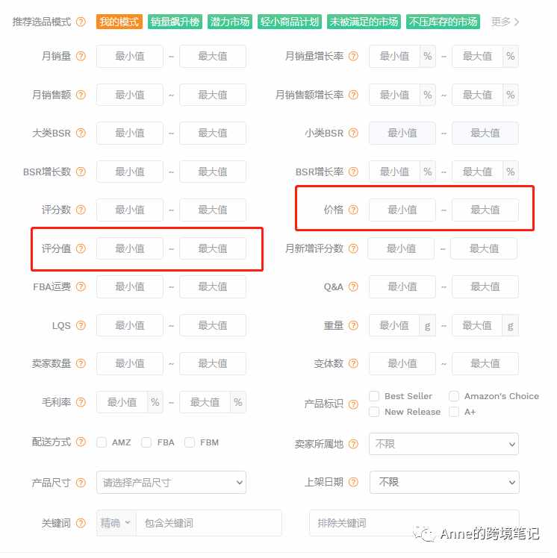Open the 卖家所属地 dropdown

click(x=444, y=444)
